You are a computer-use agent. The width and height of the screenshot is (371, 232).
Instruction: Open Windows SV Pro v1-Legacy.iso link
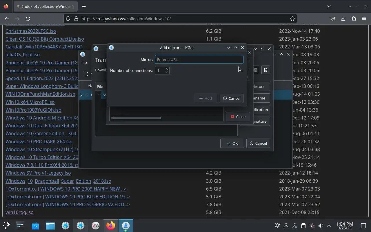[x=38, y=173]
